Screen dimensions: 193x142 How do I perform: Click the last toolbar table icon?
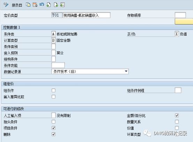[62, 5]
